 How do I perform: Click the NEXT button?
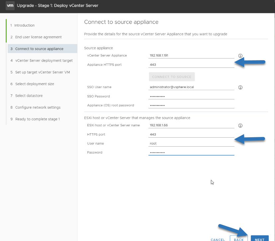pyautogui.click(x=260, y=238)
